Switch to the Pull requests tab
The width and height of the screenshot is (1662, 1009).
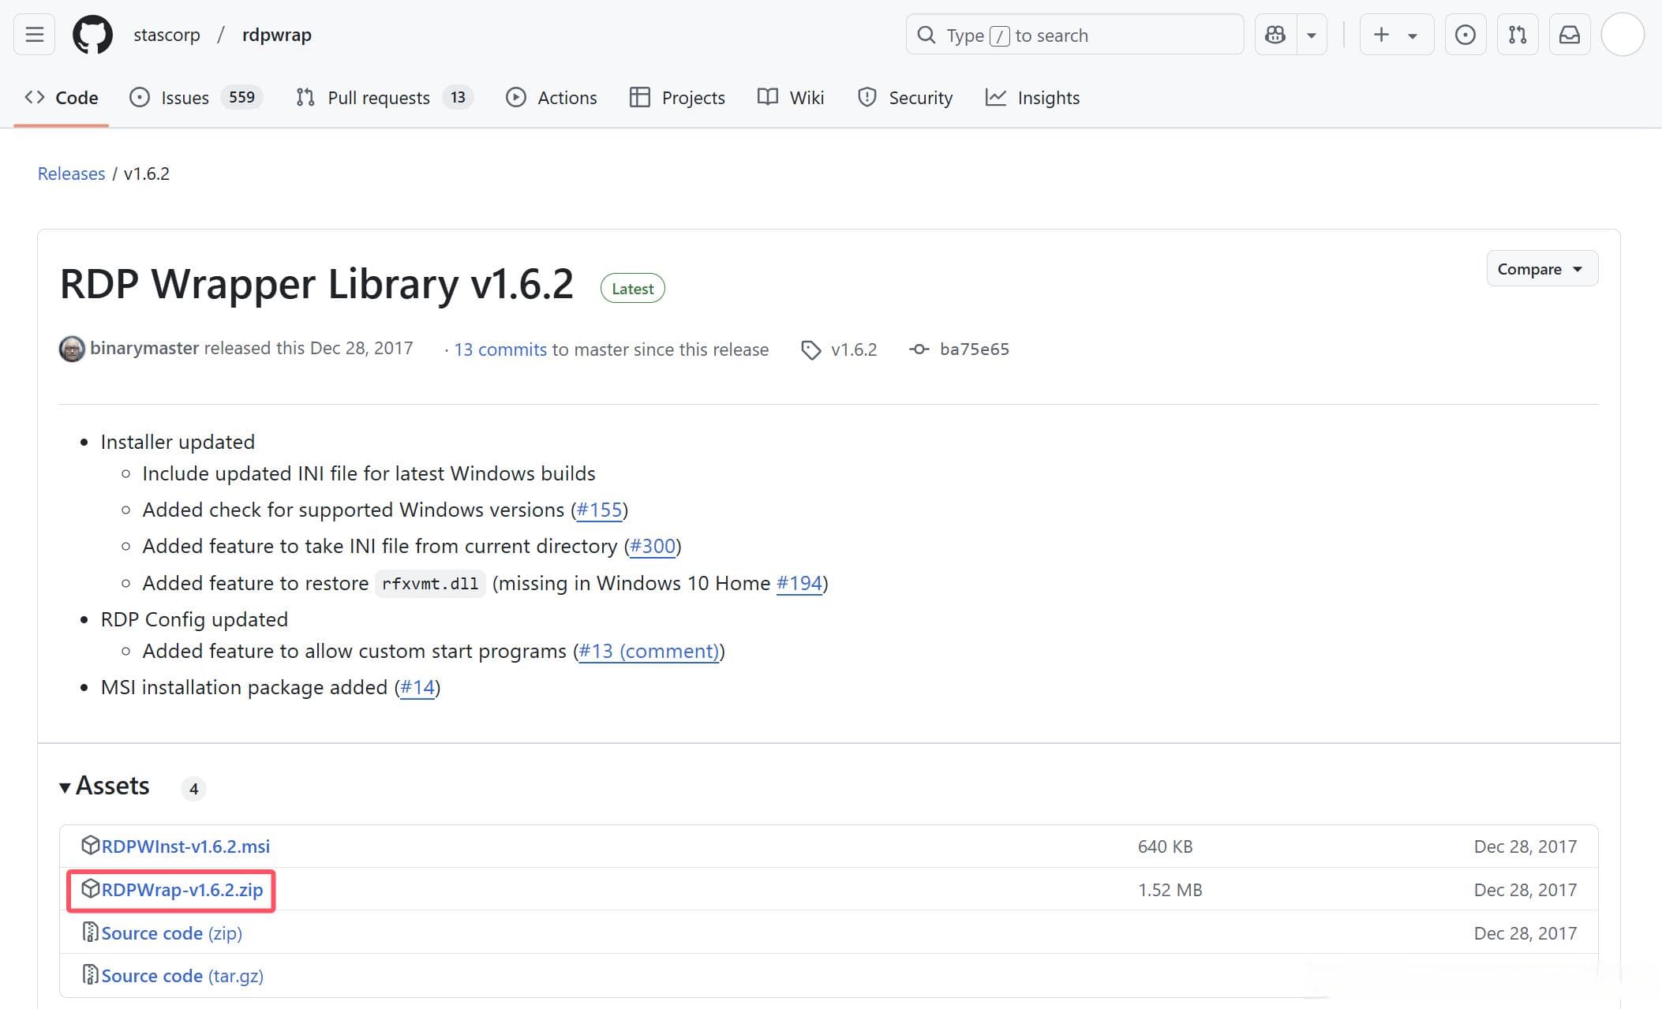click(x=384, y=97)
